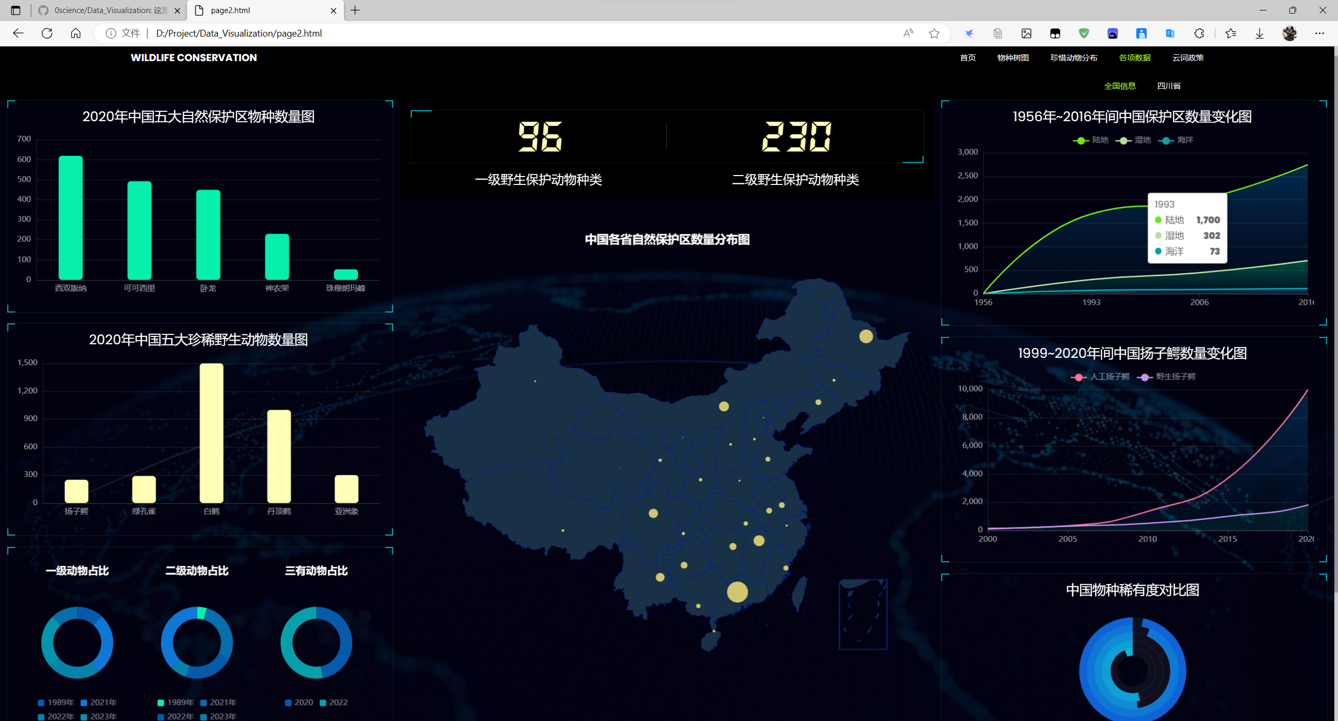Toggle 湿地 series in legend
Screen dimensions: 1338x721
[x=1134, y=140]
